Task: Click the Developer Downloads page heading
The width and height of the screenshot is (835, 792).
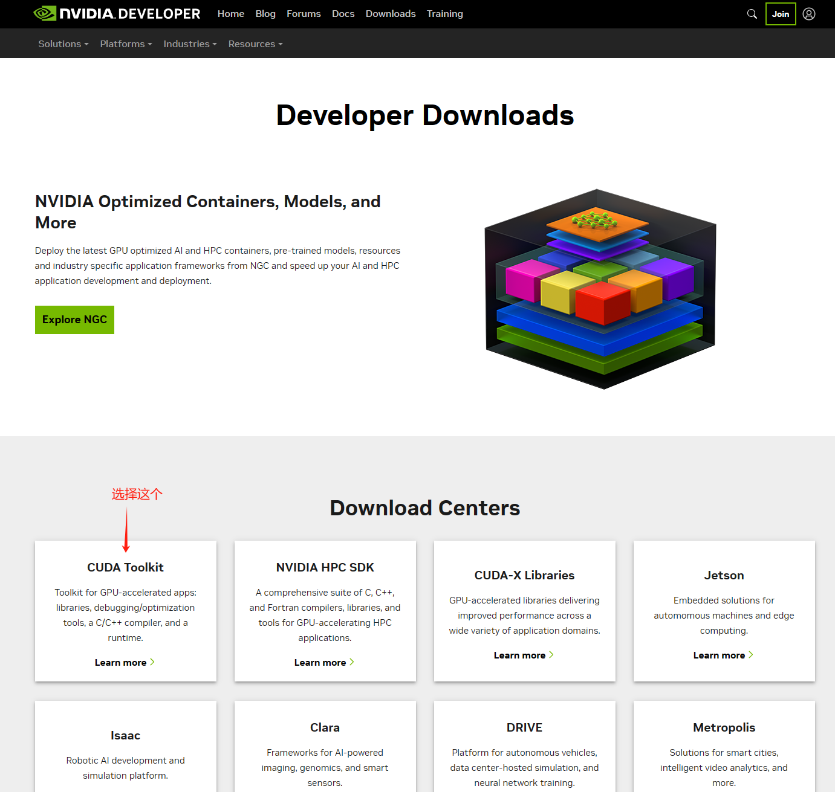Action: [x=425, y=115]
